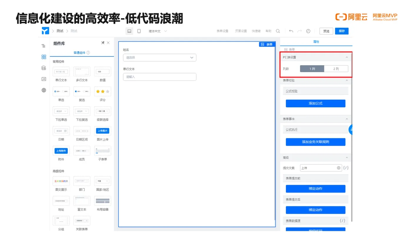
Task: Open the history clock icon
Action: (x=308, y=31)
